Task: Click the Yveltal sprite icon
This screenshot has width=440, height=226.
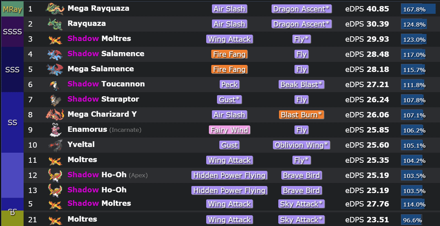Action: 55,145
